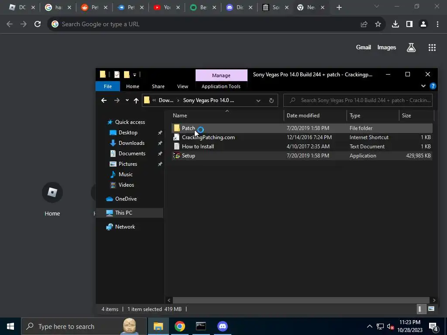Image resolution: width=447 pixels, height=335 pixels.
Task: Click the Downloads breadcrumb in address bar
Action: (166, 100)
